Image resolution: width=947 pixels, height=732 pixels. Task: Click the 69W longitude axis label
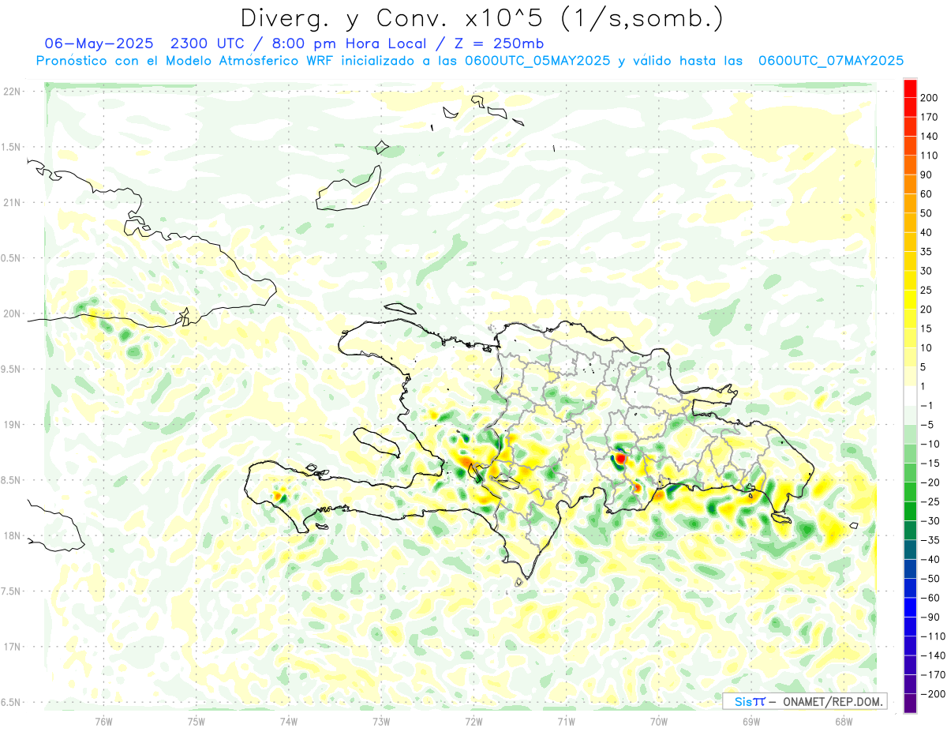coord(750,721)
